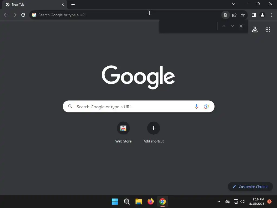
Task: Launch Firefox from the taskbar
Action: [150, 201]
